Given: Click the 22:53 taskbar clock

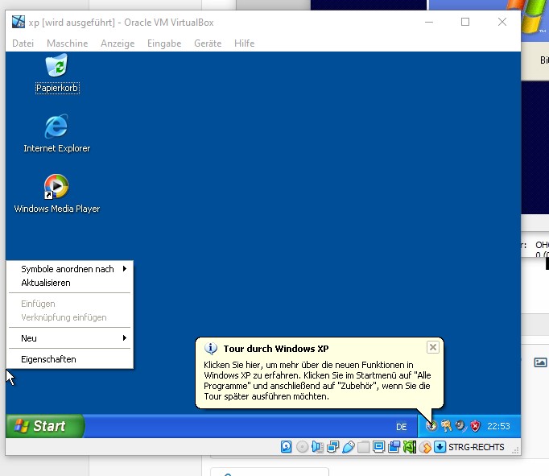Looking at the screenshot, I should (498, 426).
